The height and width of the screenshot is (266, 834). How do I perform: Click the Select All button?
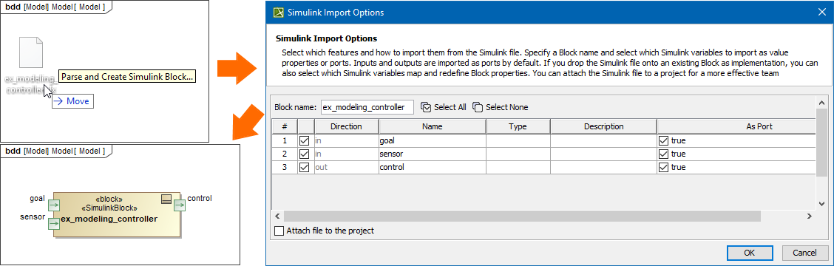(x=443, y=107)
